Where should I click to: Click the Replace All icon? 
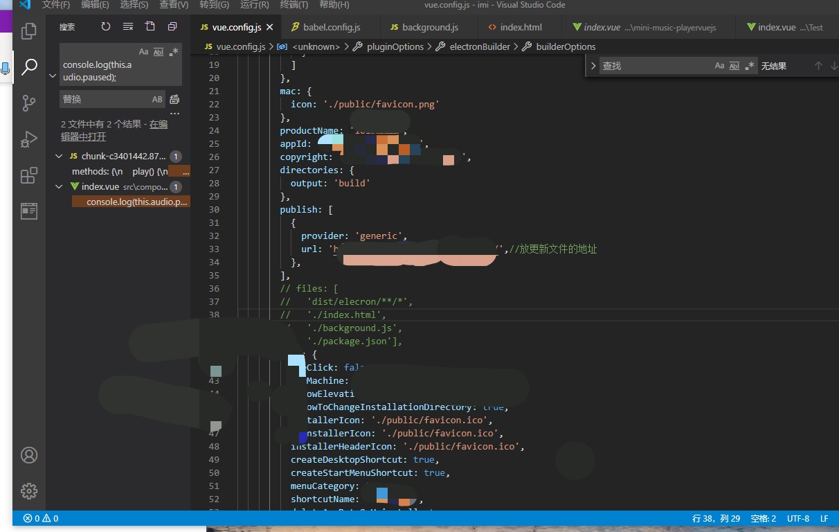tap(174, 99)
